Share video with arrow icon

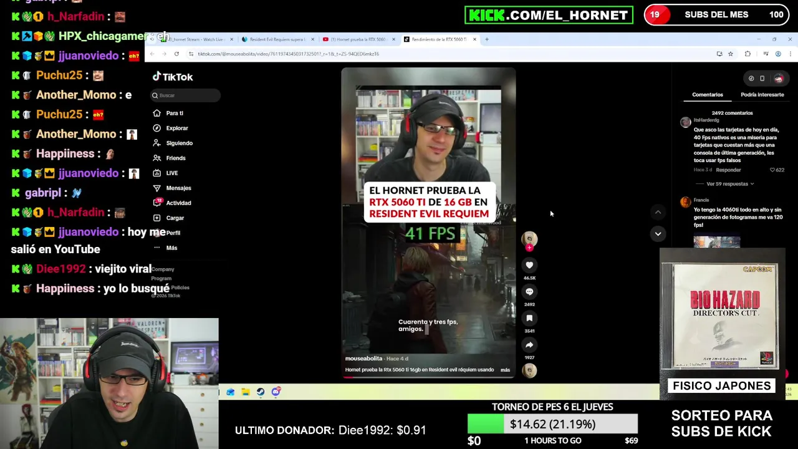tap(529, 344)
